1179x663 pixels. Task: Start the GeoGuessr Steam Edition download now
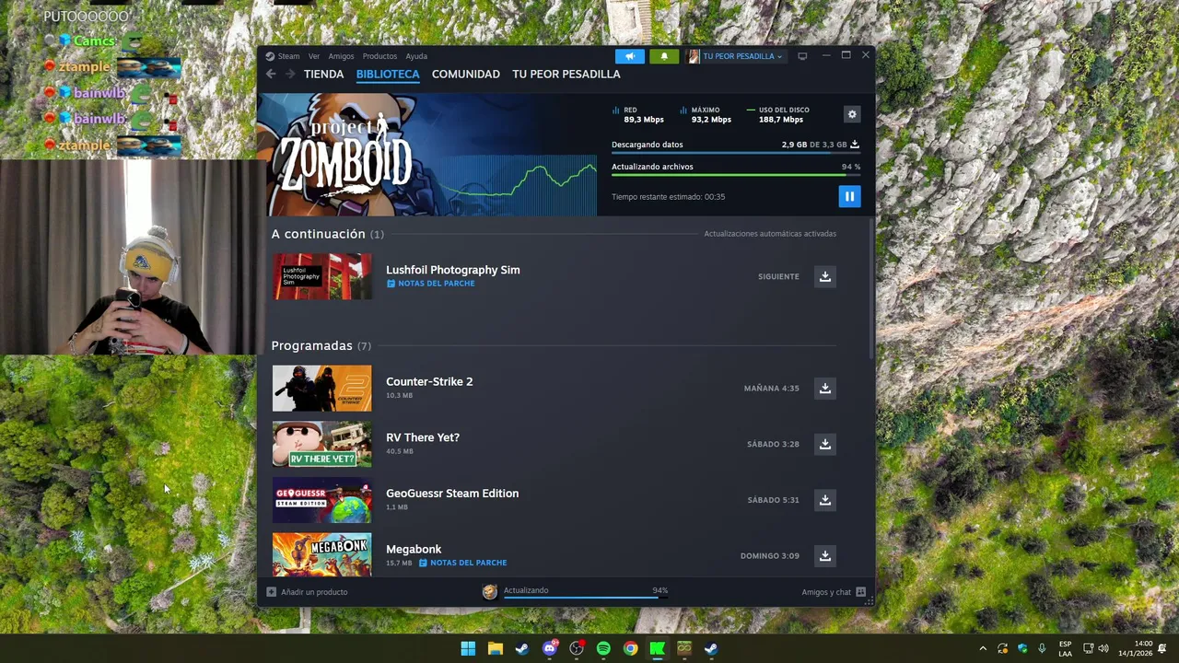click(825, 500)
